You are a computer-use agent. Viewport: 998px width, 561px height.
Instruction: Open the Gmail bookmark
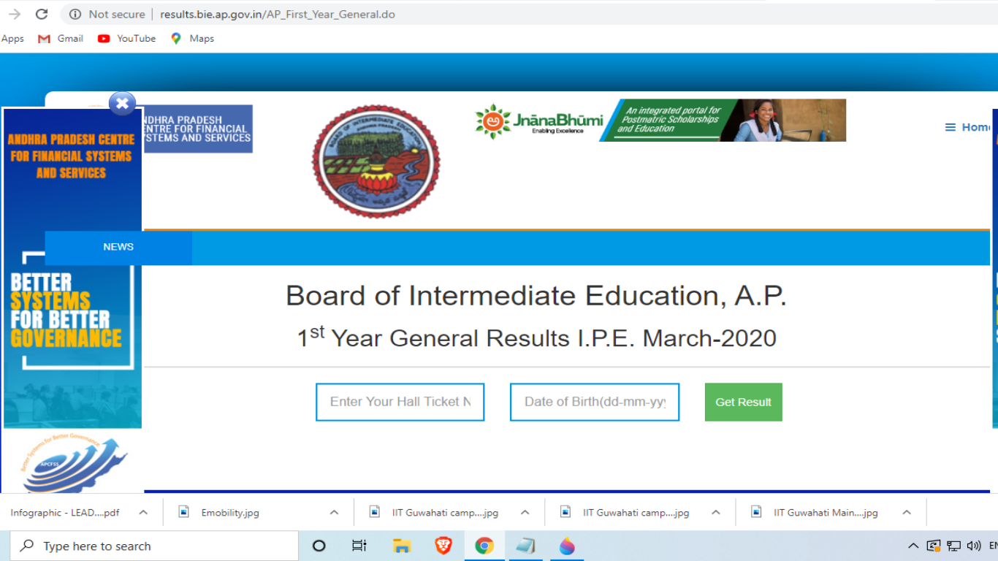click(x=61, y=39)
